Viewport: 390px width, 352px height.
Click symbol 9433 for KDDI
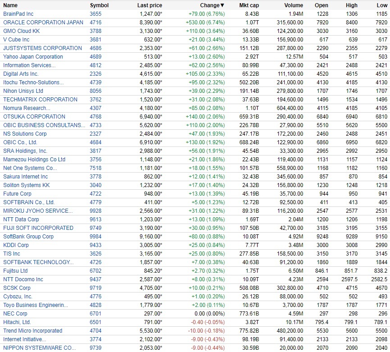[x=95, y=245]
